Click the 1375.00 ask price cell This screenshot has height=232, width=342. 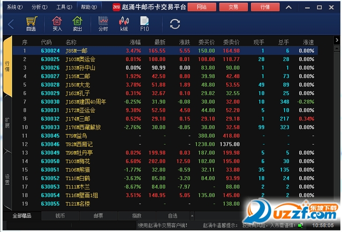click(x=229, y=144)
